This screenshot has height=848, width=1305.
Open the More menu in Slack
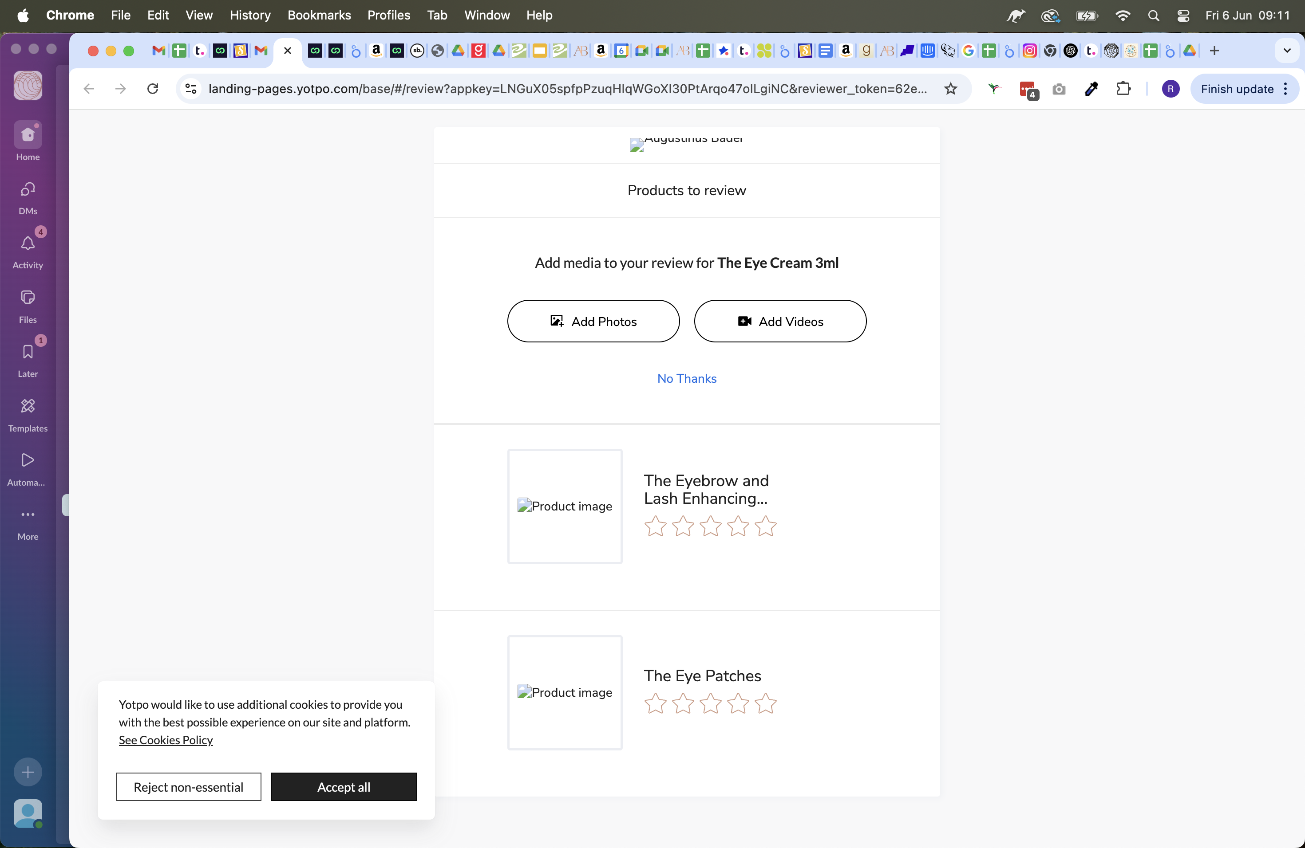point(28,524)
